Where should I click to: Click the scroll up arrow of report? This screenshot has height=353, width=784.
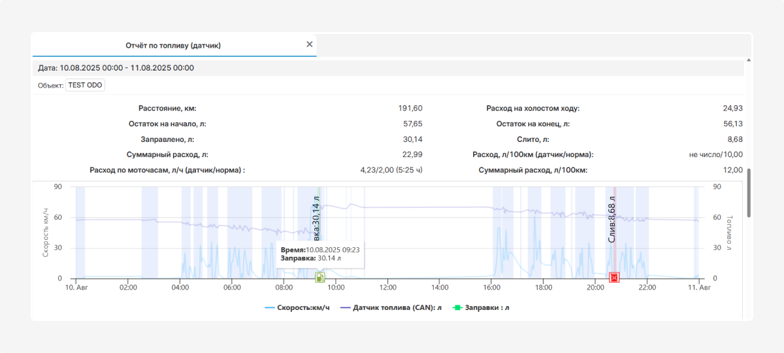748,60
